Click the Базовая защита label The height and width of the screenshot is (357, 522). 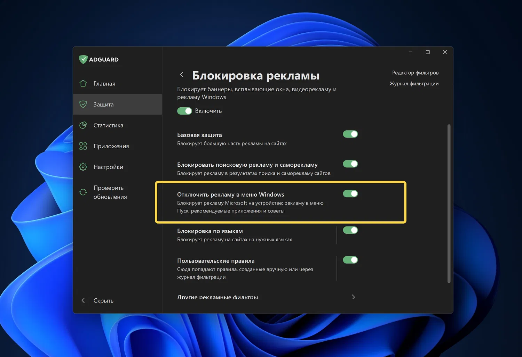click(199, 135)
